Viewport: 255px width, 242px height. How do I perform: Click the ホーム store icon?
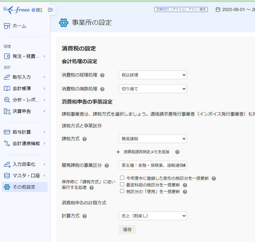tap(7, 26)
